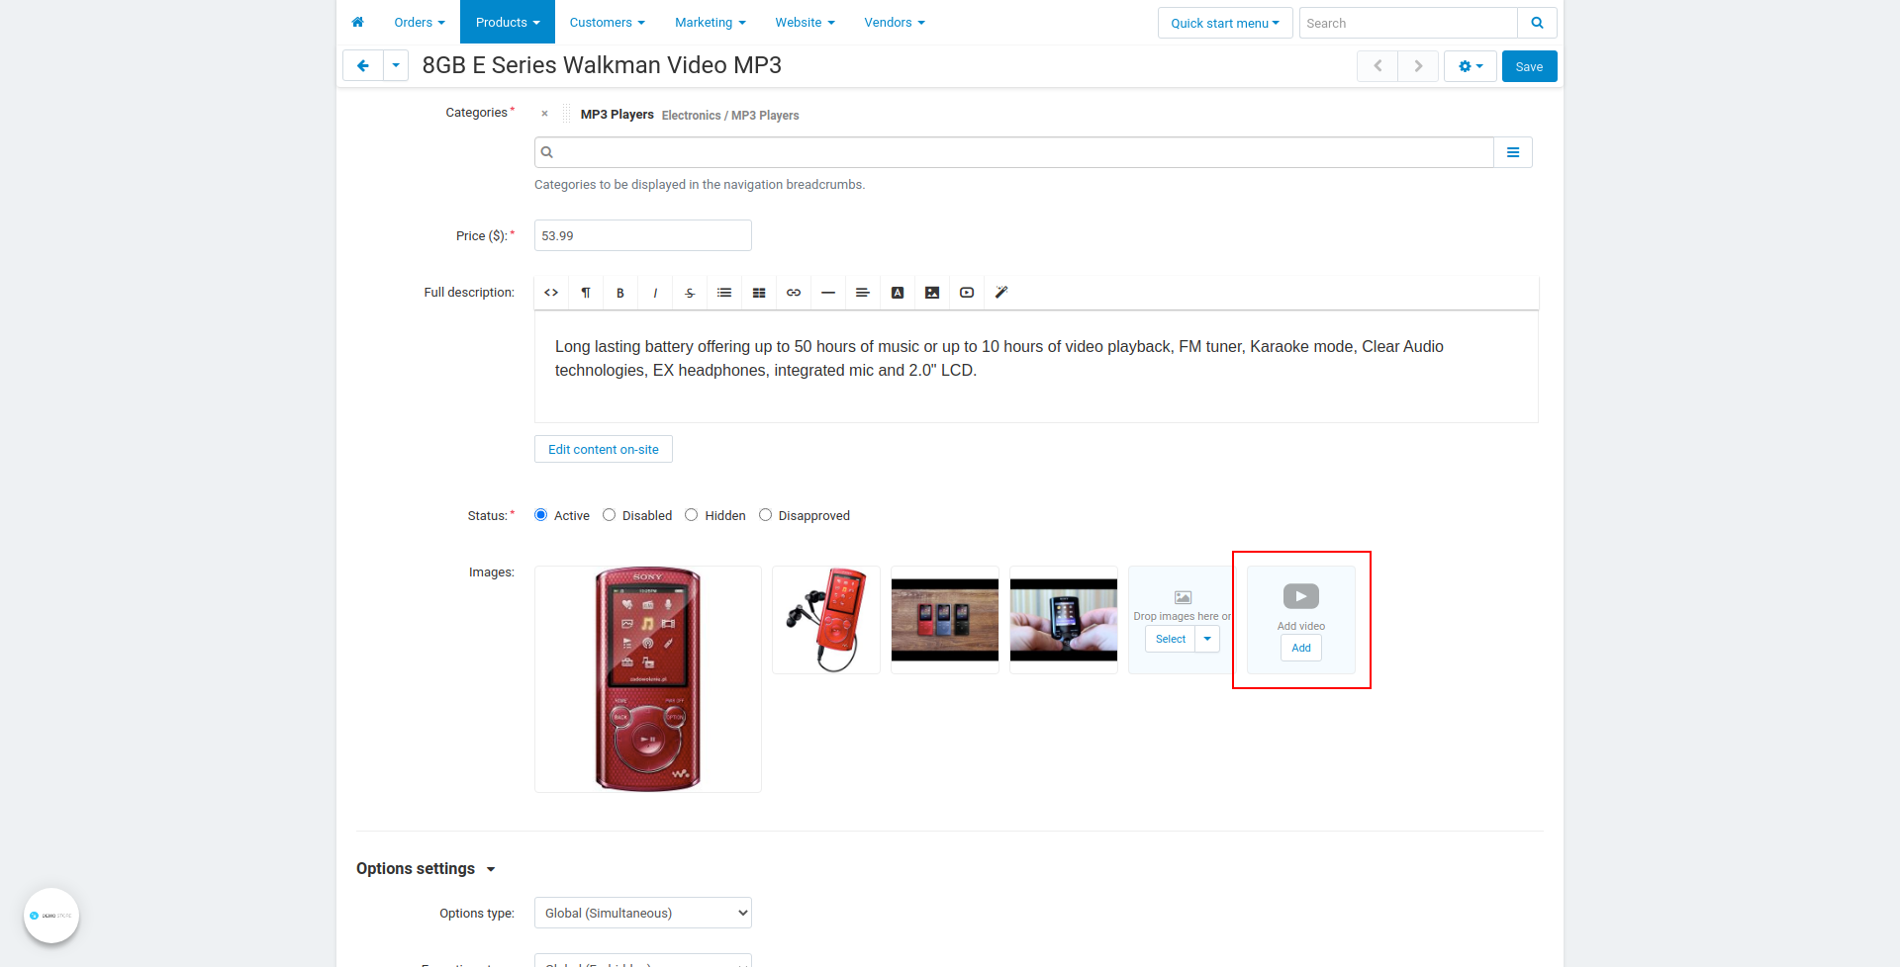This screenshot has width=1900, height=967.
Task: Insert a horizontal line
Action: pyautogui.click(x=828, y=293)
